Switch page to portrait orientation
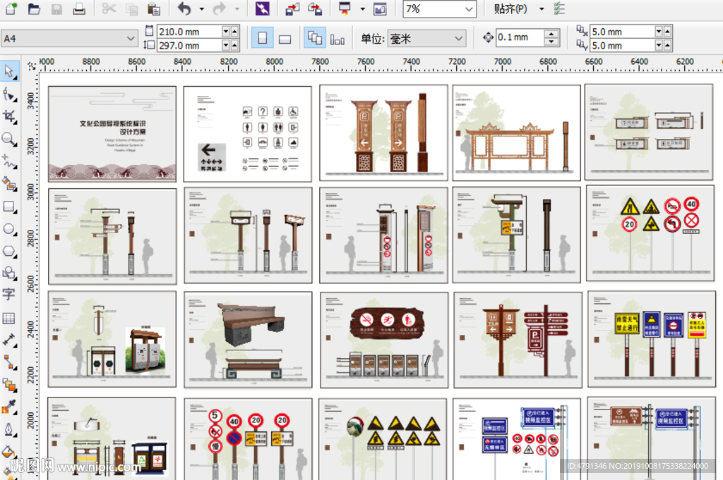The height and width of the screenshot is (480, 723). [263, 38]
